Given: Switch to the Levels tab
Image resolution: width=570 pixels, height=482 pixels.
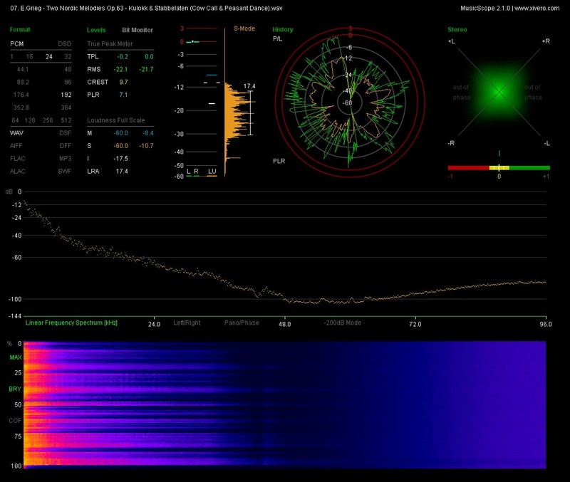Looking at the screenshot, I should (x=96, y=30).
